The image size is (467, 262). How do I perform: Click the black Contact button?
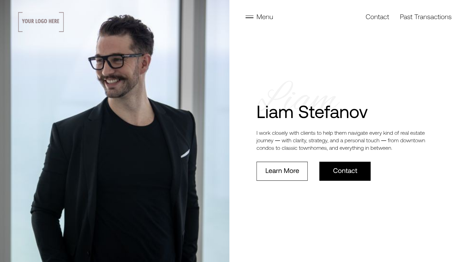(345, 171)
